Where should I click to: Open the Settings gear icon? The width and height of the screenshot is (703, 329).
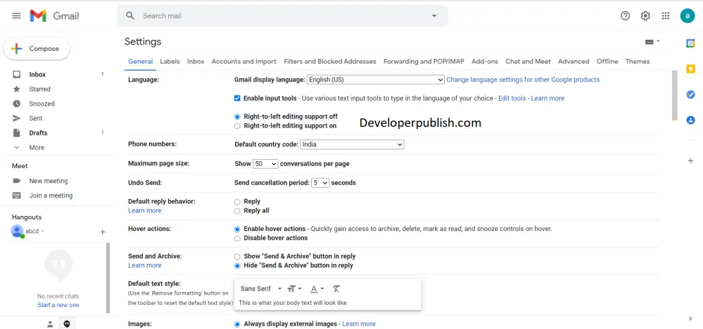click(x=645, y=16)
